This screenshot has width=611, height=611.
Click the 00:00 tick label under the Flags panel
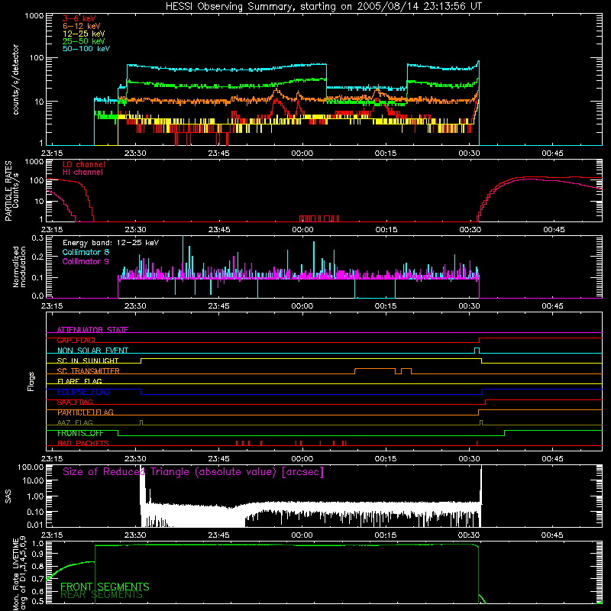tap(302, 459)
